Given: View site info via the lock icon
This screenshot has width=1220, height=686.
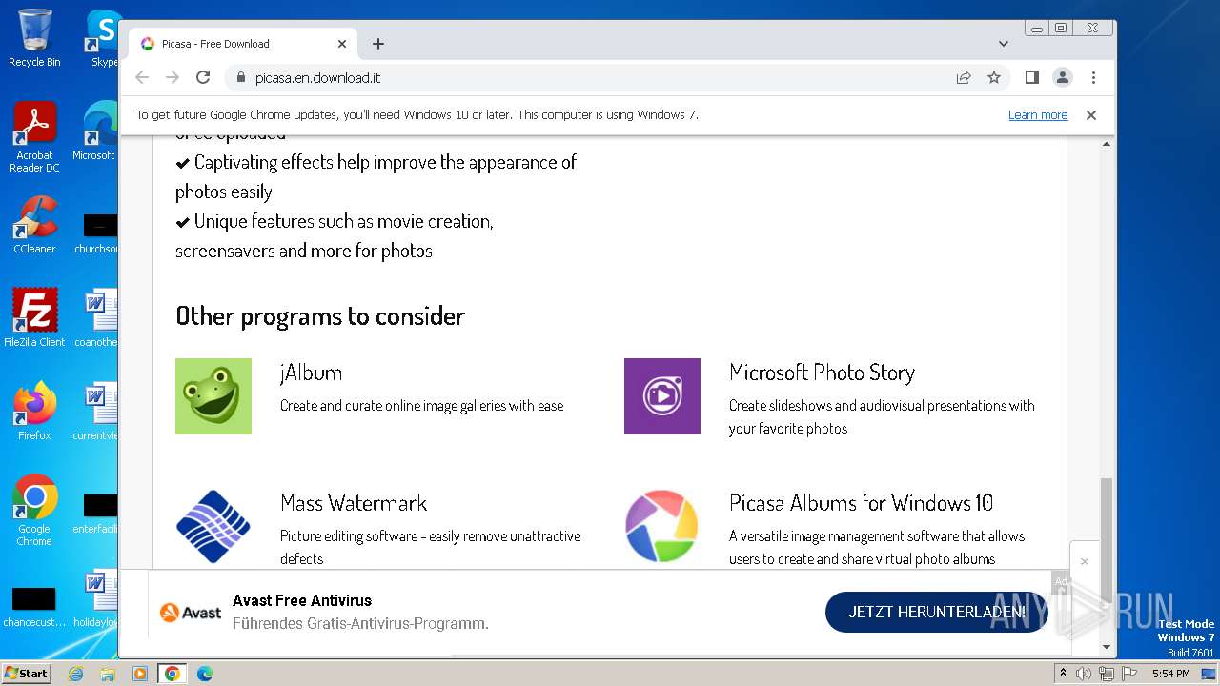Looking at the screenshot, I should point(240,77).
